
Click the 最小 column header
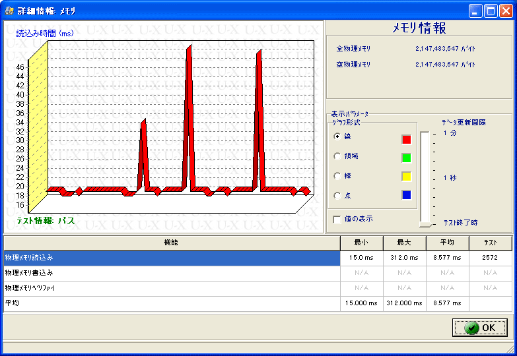(x=361, y=243)
